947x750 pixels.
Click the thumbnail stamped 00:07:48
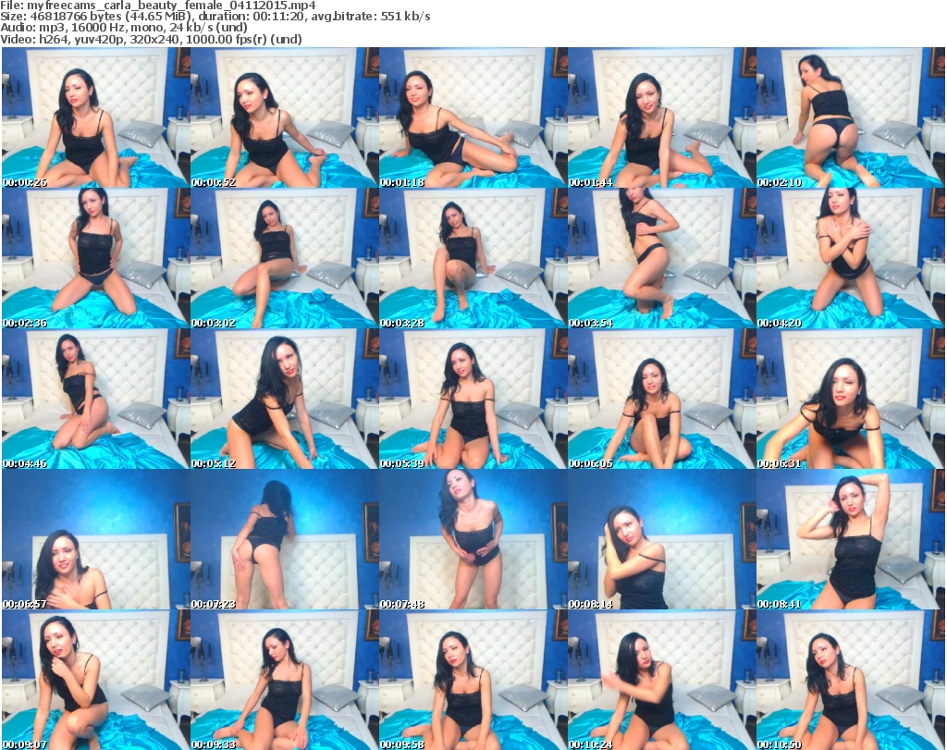[x=473, y=539]
